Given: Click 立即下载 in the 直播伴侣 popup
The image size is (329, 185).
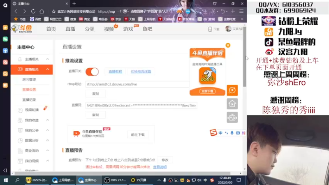Looking at the screenshot, I should pos(207,91).
